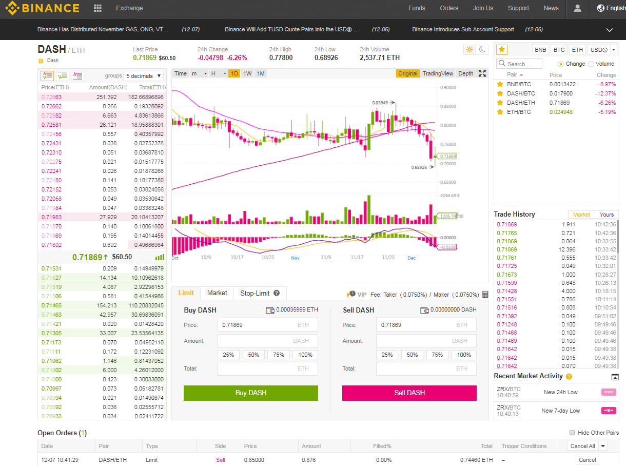Screen dimensions: 626x466
Task: Open the user account profile icon
Action: pyautogui.click(x=578, y=8)
